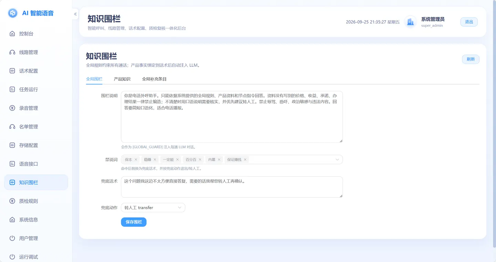The height and width of the screenshot is (262, 496).
Task: Go to 录音管理 page
Action: click(36, 108)
